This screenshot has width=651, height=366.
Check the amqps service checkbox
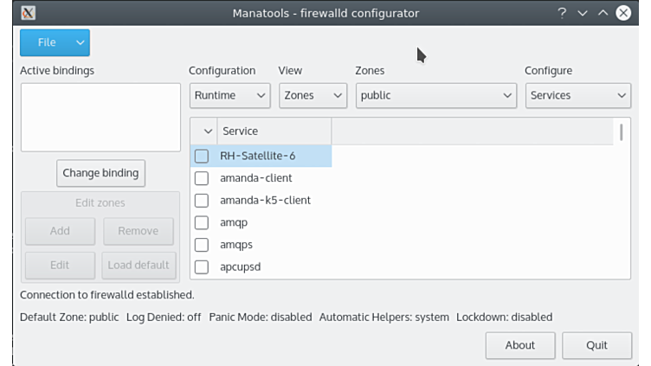[202, 245]
